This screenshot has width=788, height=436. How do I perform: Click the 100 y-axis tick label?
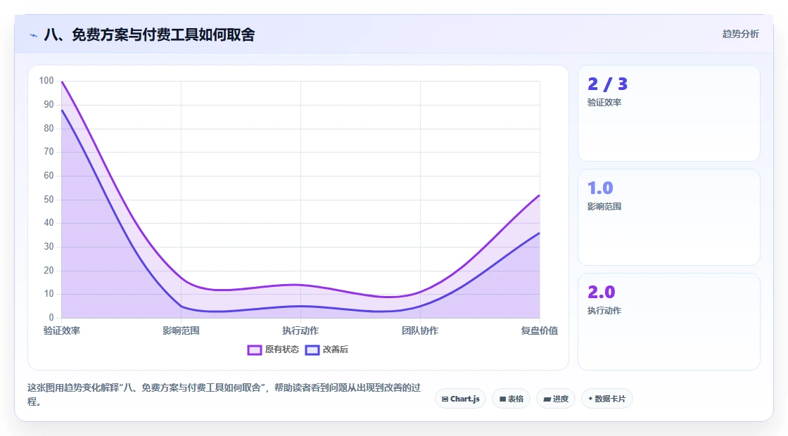[46, 80]
